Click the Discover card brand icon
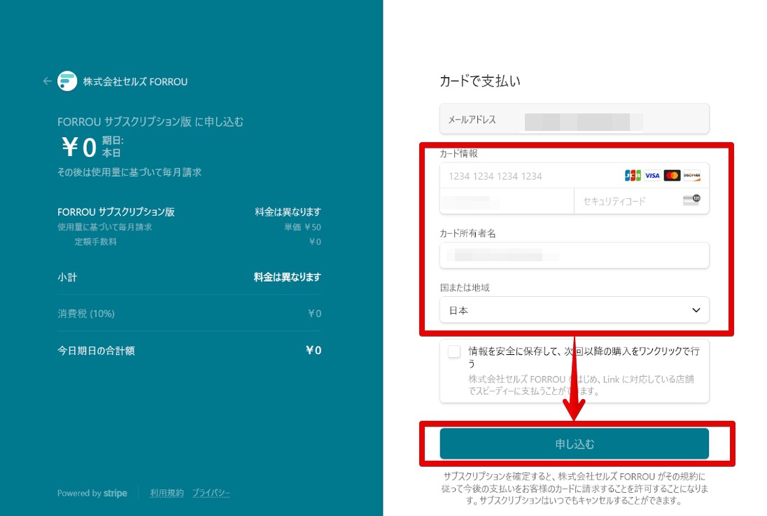The width and height of the screenshot is (767, 516). tap(691, 175)
